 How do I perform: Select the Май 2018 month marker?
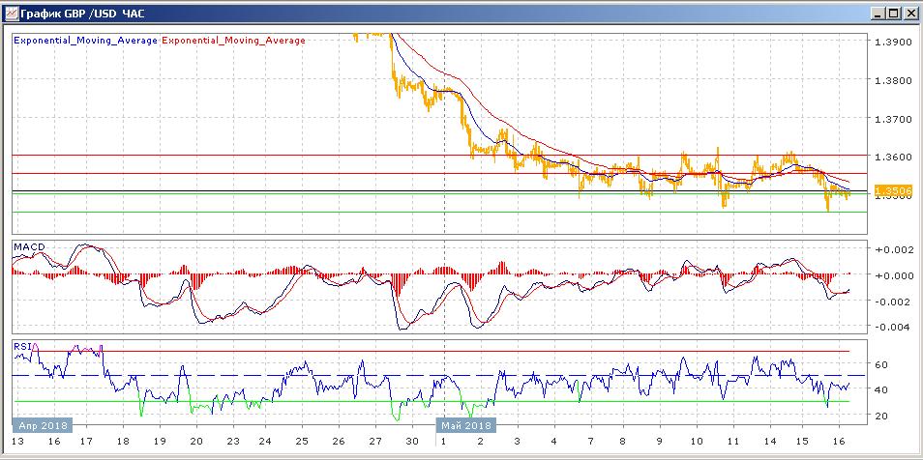click(x=463, y=425)
